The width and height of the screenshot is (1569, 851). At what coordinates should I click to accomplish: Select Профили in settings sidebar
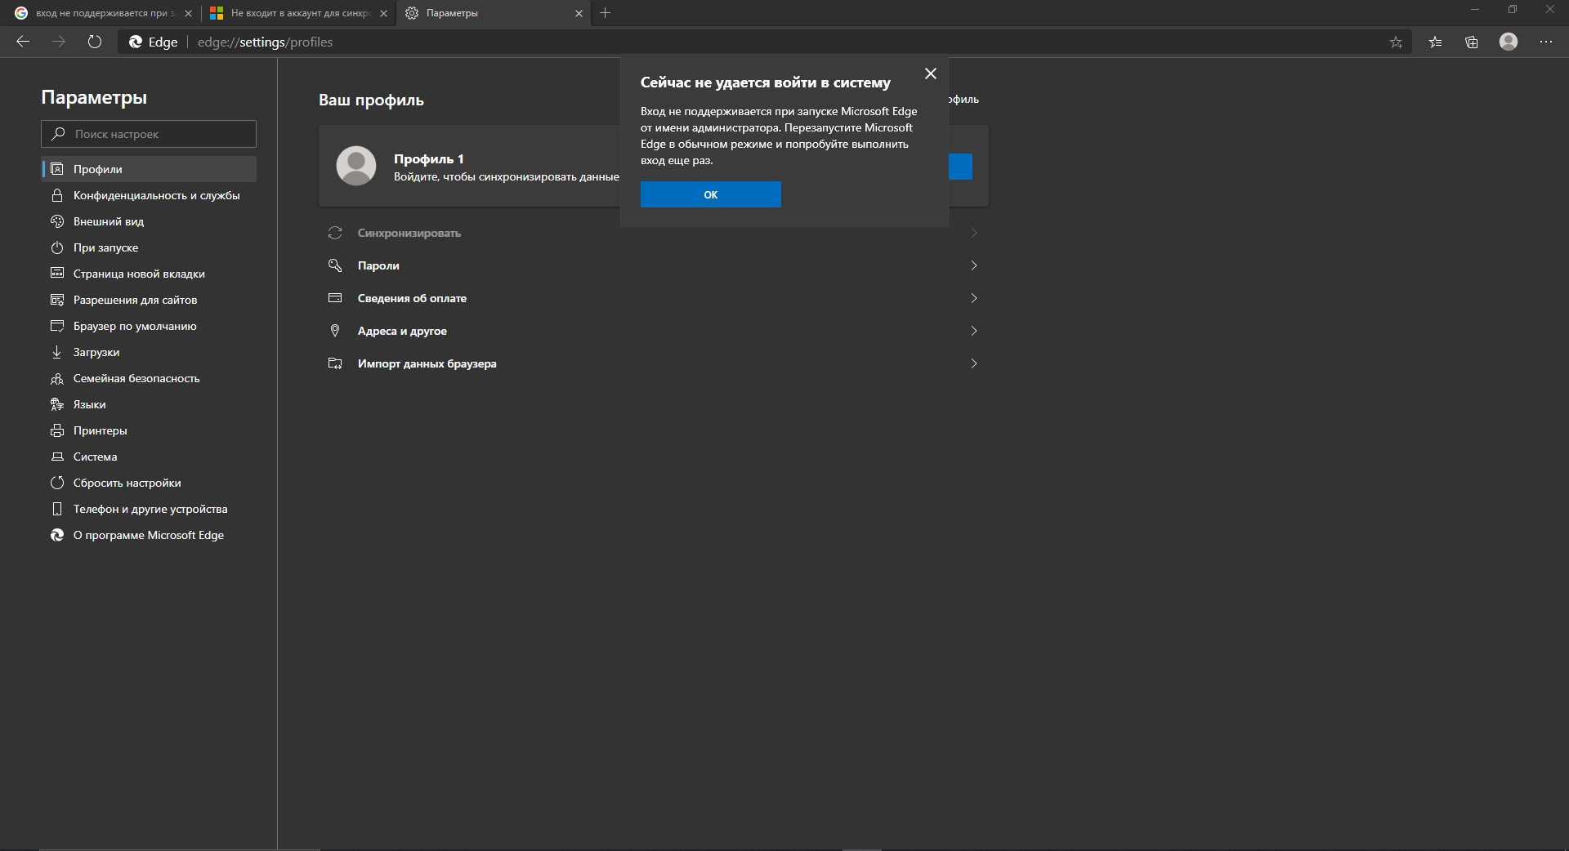[x=149, y=169]
